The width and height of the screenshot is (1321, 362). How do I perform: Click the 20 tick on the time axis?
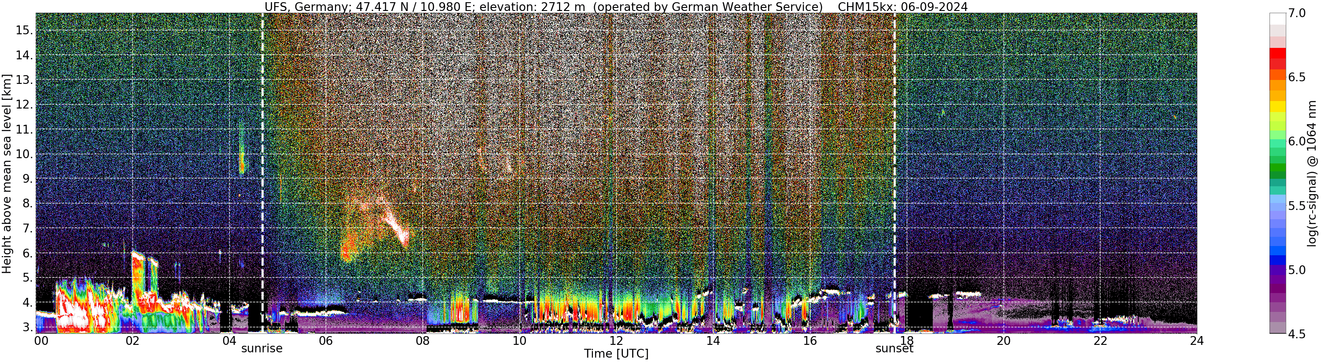point(1003,340)
